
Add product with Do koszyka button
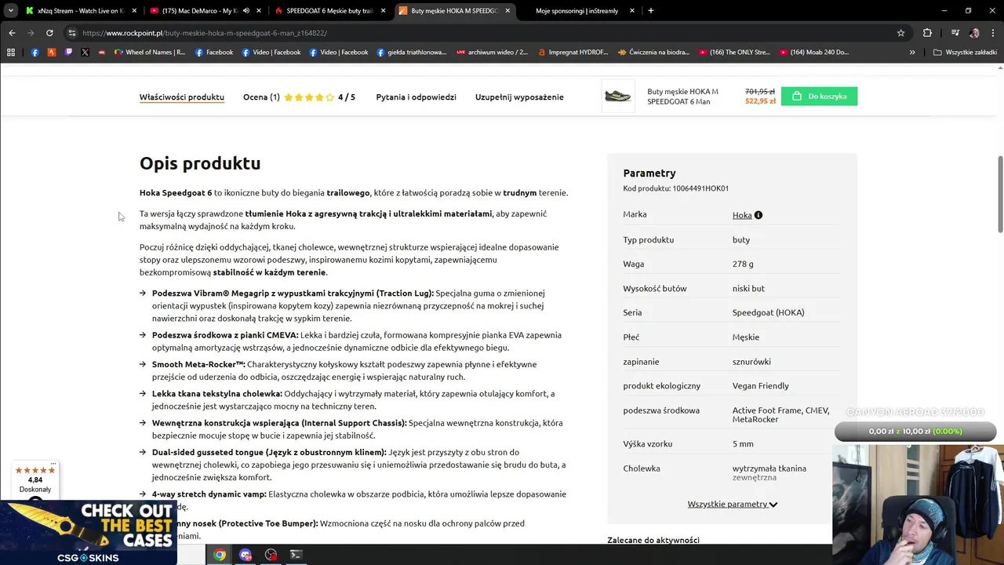click(819, 97)
